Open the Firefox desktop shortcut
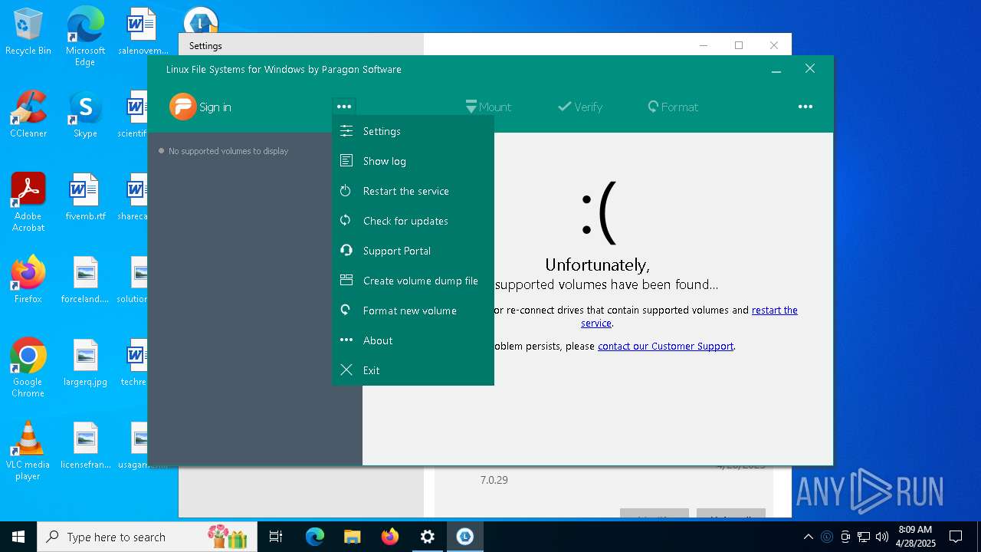This screenshot has height=552, width=981. pyautogui.click(x=28, y=280)
